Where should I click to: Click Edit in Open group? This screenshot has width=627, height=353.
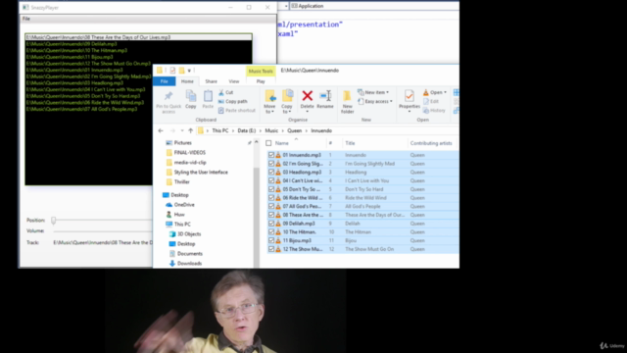coord(431,101)
